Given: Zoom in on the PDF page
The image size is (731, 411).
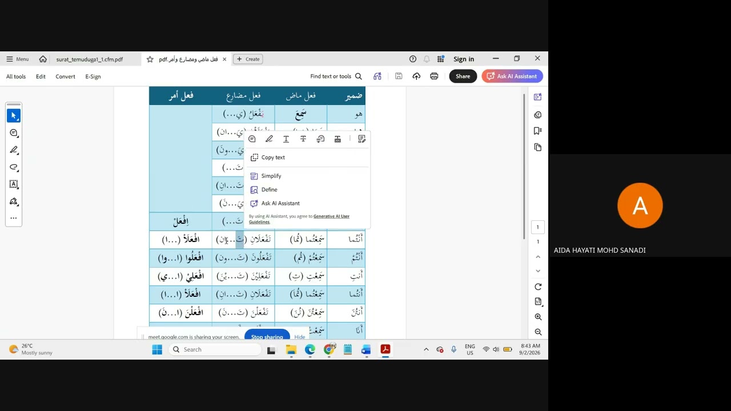Looking at the screenshot, I should click(538, 317).
